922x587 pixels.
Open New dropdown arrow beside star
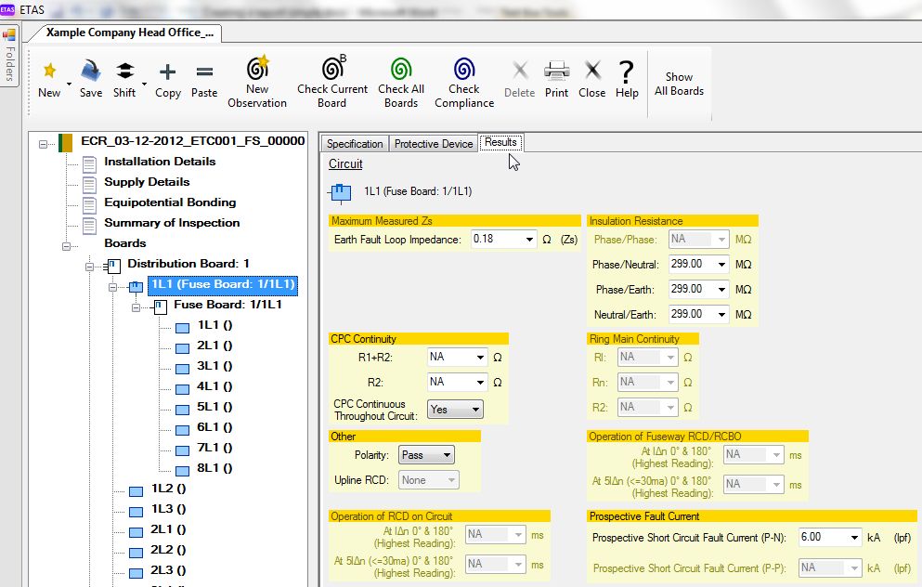69,84
